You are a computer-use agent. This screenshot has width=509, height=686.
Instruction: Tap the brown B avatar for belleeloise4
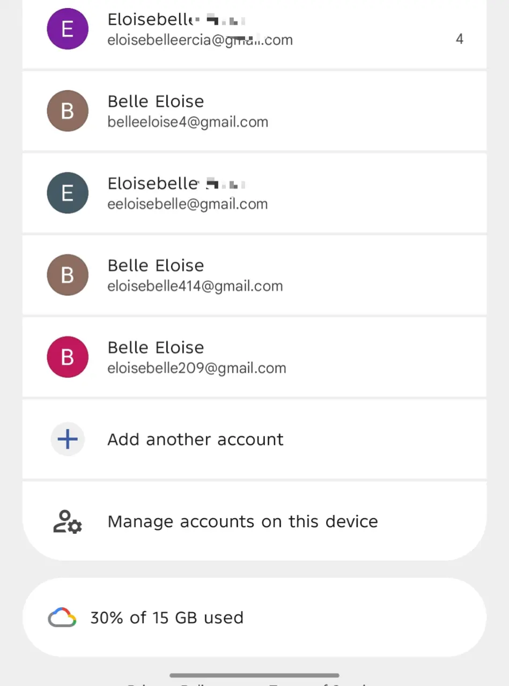point(68,111)
